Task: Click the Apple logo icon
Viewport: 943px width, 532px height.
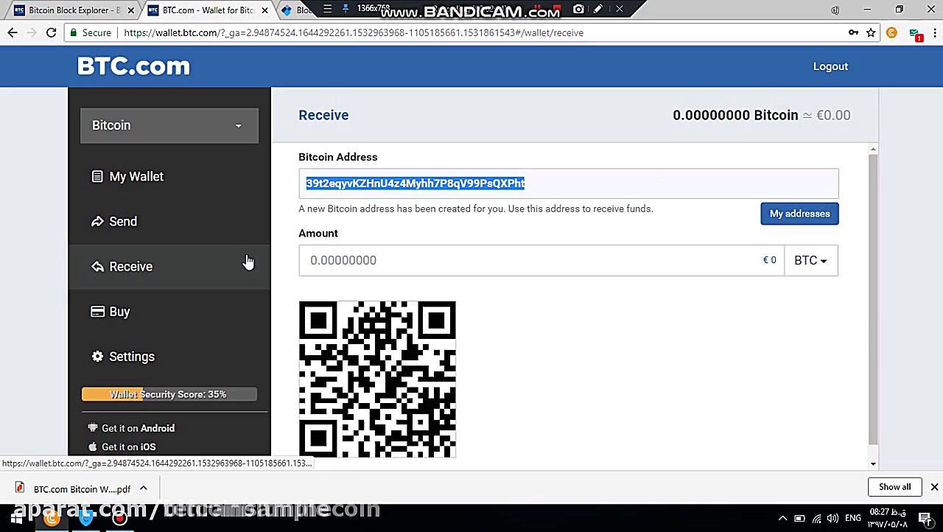Action: [92, 447]
